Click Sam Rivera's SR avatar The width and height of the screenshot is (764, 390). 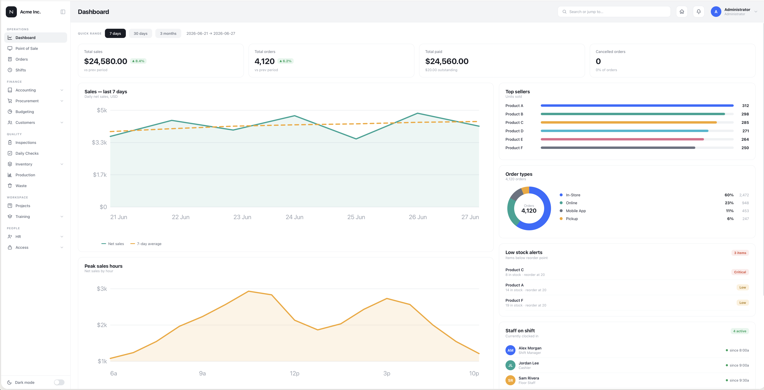point(510,381)
